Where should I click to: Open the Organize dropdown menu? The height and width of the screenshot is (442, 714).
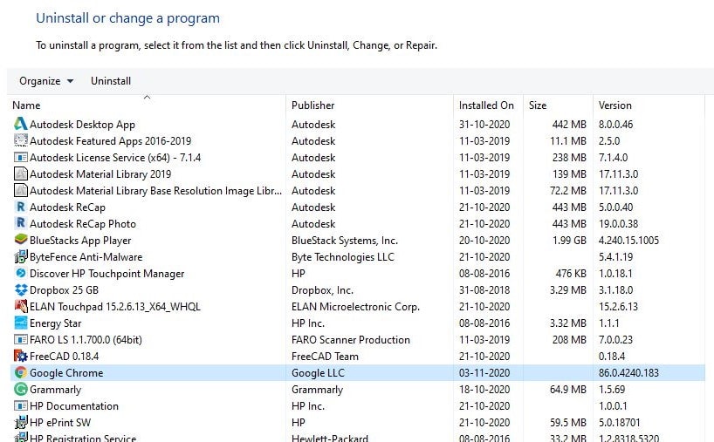click(x=46, y=81)
